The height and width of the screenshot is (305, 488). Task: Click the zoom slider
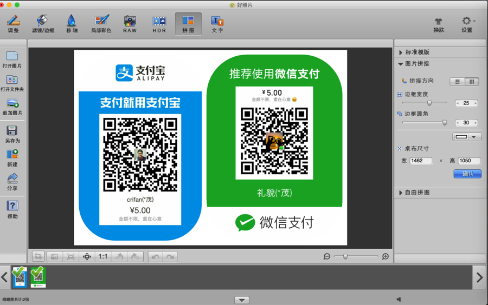tap(356, 256)
